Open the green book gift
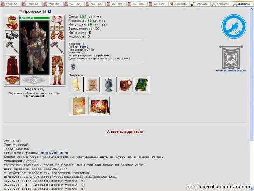This screenshot has width=254, height=191. [141, 84]
